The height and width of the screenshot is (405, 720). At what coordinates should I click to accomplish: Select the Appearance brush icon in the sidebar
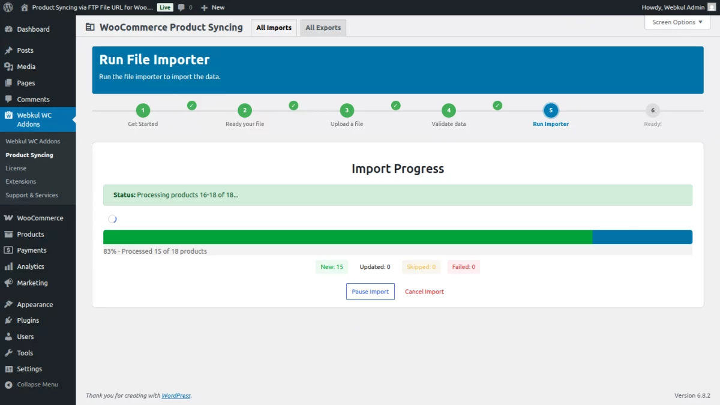8,304
